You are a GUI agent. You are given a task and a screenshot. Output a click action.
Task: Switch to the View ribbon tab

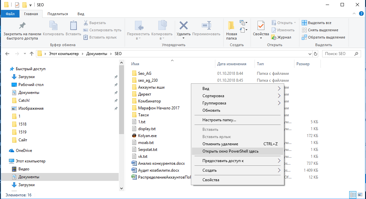coord(80,14)
